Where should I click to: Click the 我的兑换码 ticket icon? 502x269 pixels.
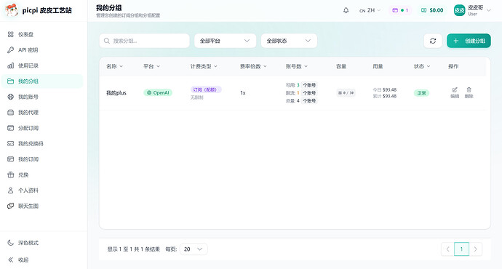(x=11, y=144)
